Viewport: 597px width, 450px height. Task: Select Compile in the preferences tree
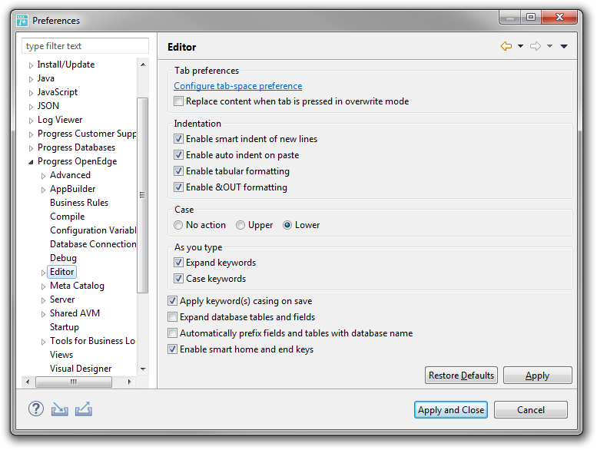[68, 217]
